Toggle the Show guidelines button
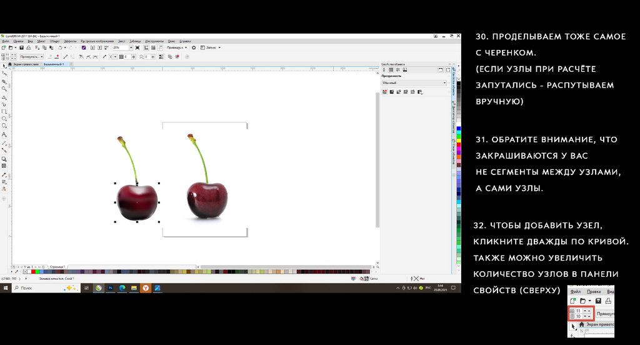Screen dimensions: 640x345 [161, 47]
